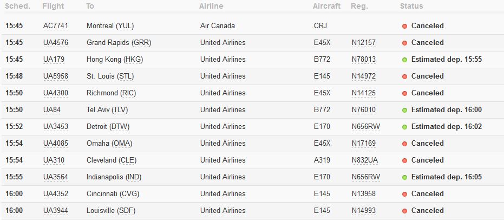Viewport: 504px width, 220px height.
Task: Open aircraft registration N78013
Action: (363, 60)
